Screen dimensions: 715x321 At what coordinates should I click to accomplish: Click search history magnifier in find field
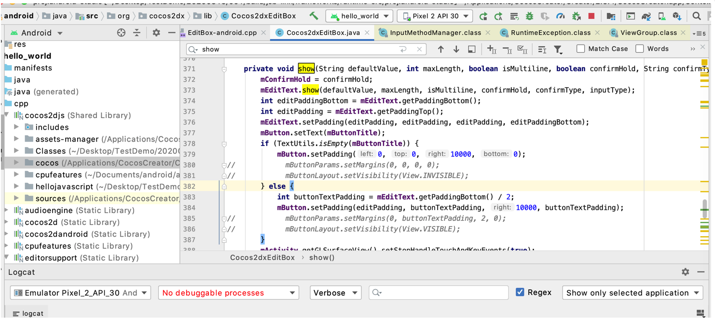(x=193, y=49)
